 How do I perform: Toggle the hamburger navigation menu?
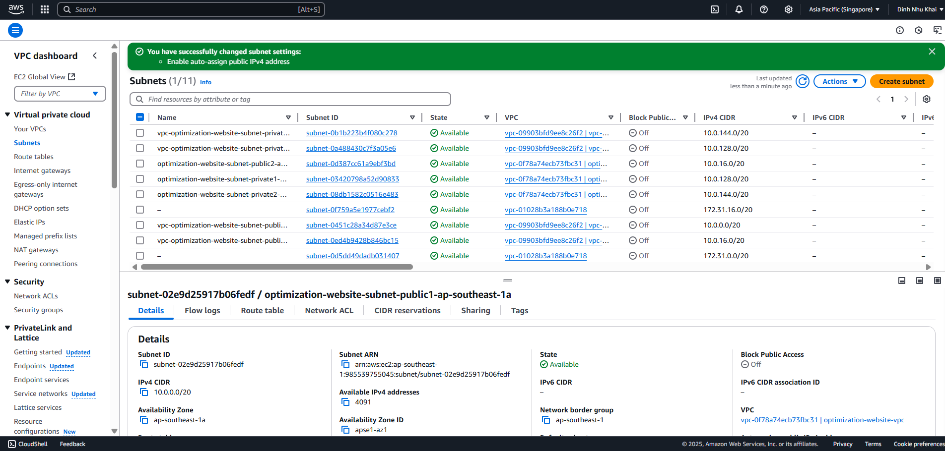[x=15, y=30]
